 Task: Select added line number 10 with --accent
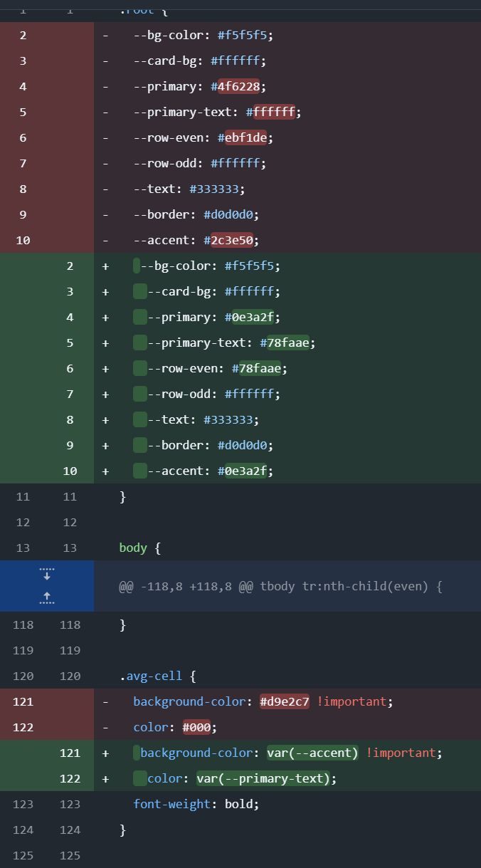coord(70,471)
